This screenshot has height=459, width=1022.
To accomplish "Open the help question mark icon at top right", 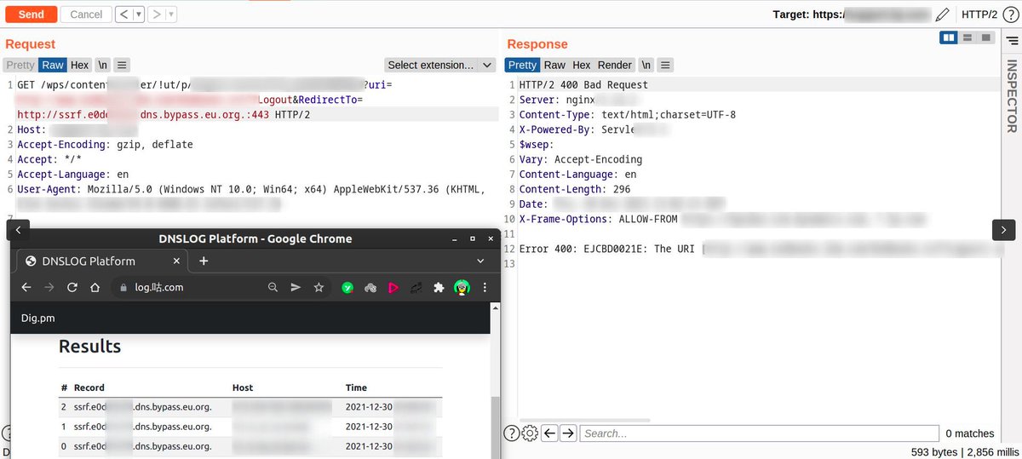I will (1009, 14).
